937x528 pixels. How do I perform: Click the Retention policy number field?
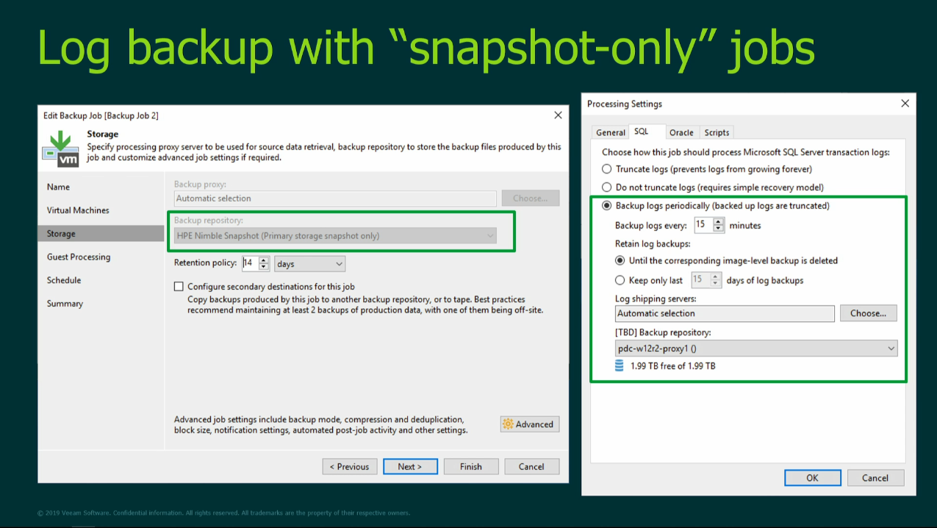250,264
